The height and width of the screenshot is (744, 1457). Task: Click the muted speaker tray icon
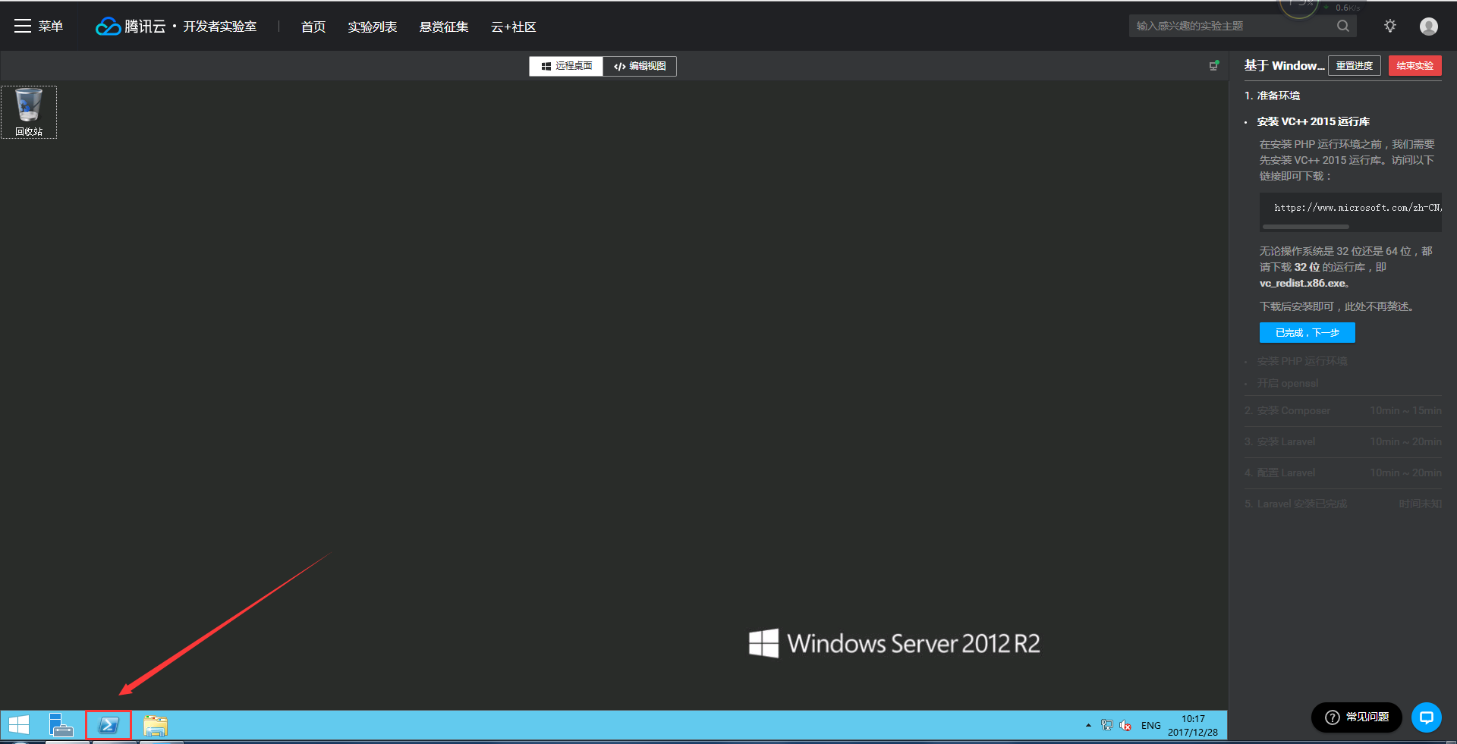pyautogui.click(x=1126, y=726)
